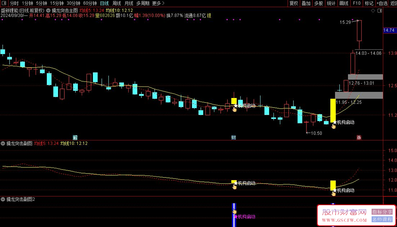397x227 pixels.
Task: Toggle the left sidebar panel icon
Action: pyautogui.click(x=4, y=3)
